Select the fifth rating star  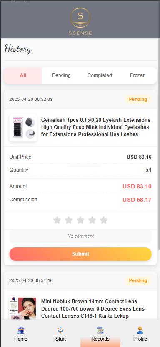(104, 220)
